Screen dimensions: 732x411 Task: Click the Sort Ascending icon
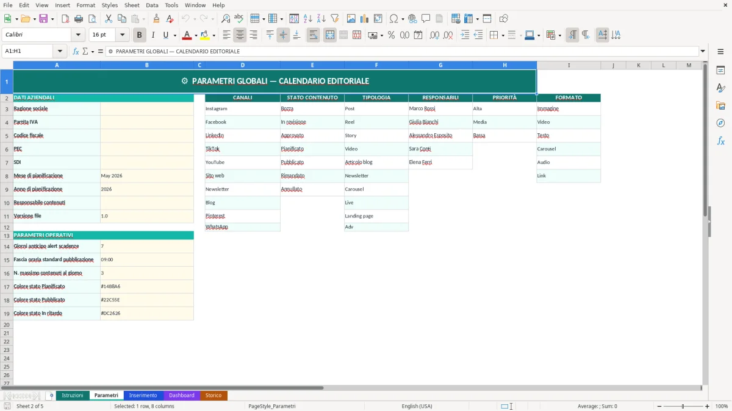307,19
